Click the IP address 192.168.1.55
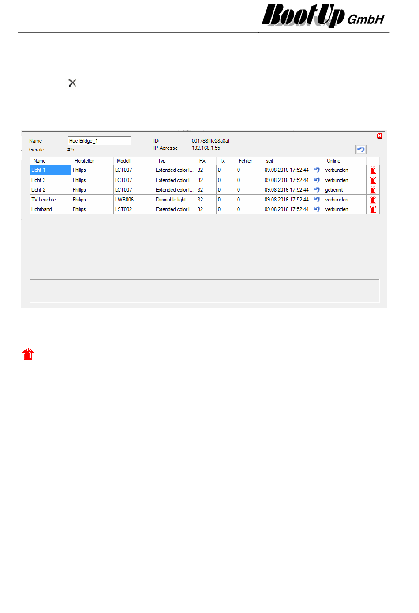Viewport: 419px width, 613px height. [x=206, y=148]
